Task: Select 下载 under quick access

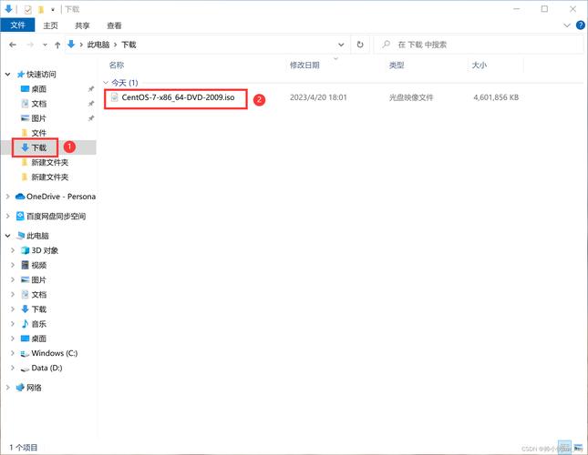Action: coord(39,147)
